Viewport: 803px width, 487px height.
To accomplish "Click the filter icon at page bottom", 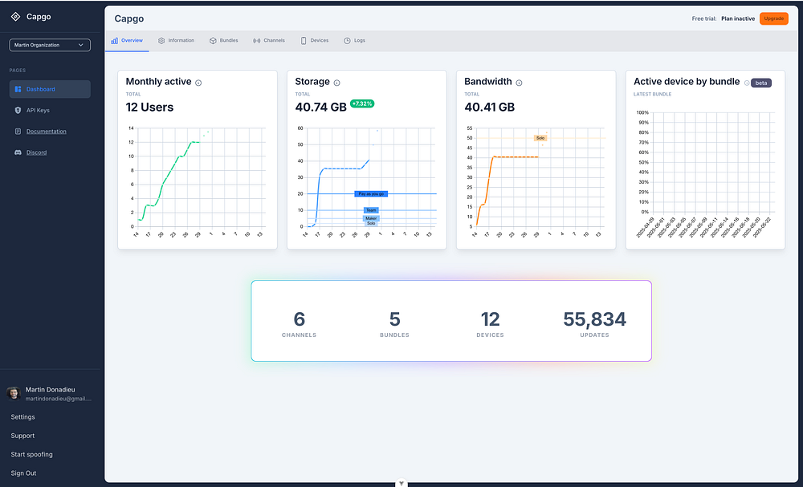I will pyautogui.click(x=401, y=483).
